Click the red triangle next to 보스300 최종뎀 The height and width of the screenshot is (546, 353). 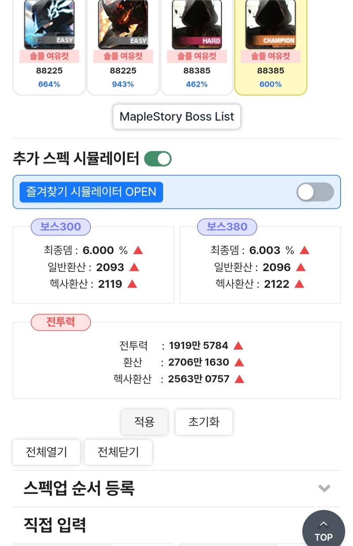(x=138, y=250)
